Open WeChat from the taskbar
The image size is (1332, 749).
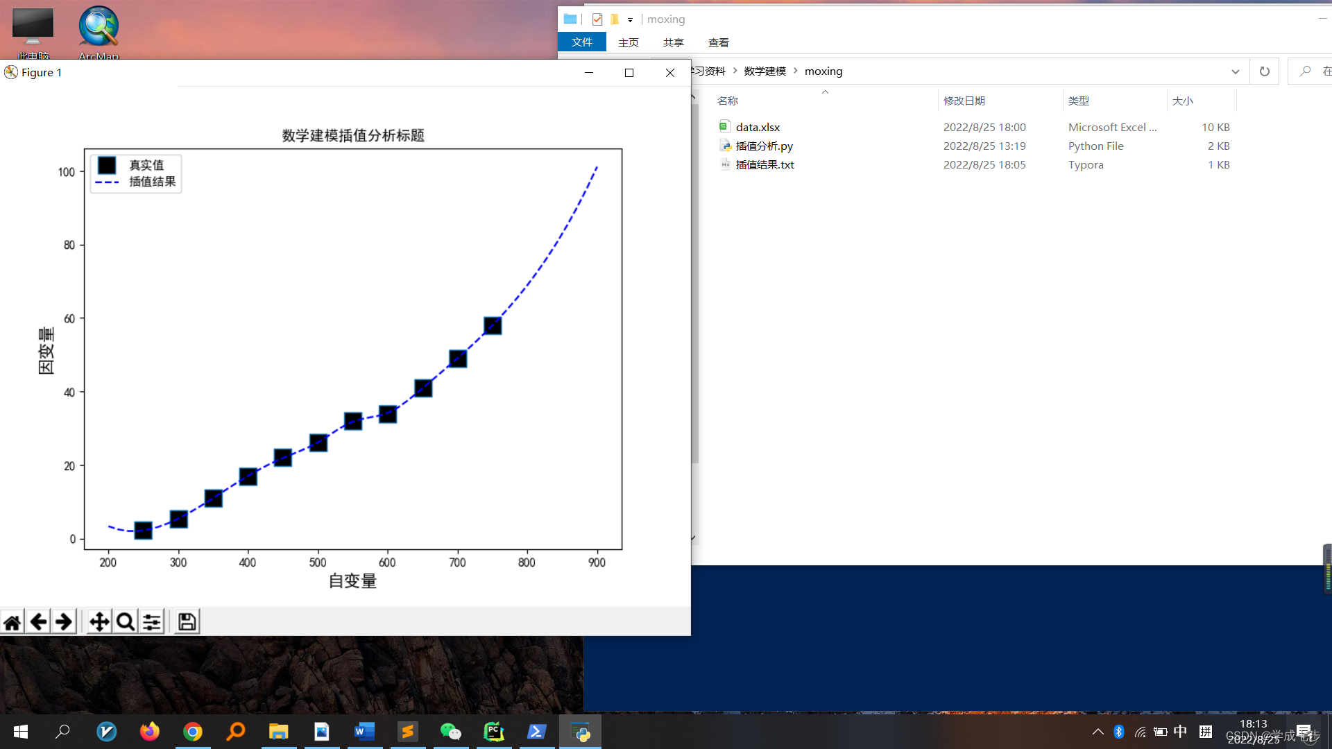point(450,732)
